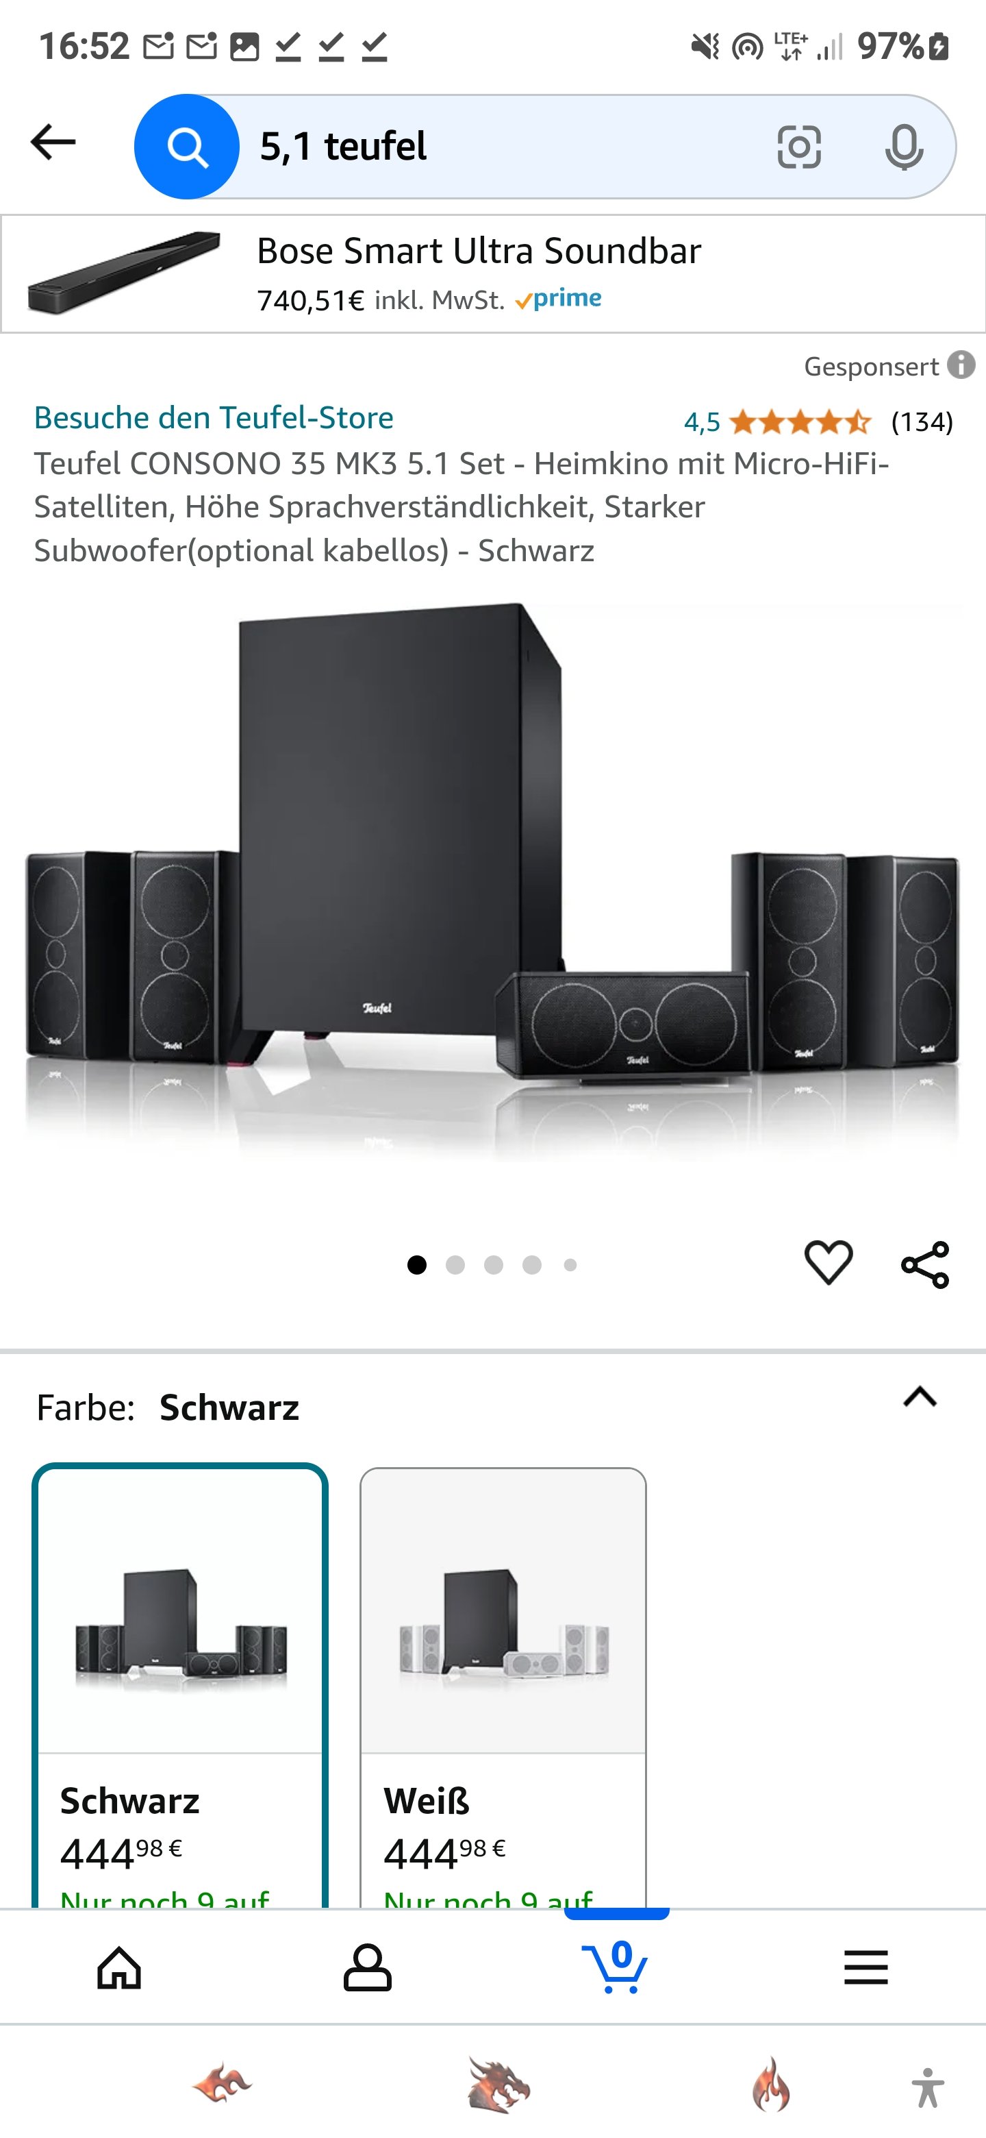
Task: Select the Schwarz color option
Action: pyautogui.click(x=180, y=1686)
